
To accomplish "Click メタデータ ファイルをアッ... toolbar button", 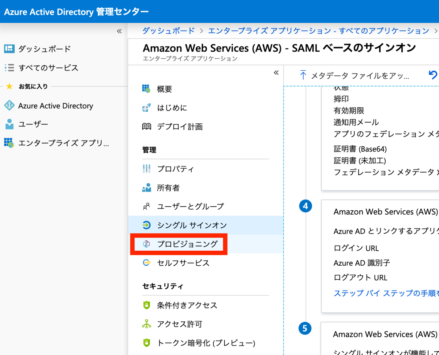I will pyautogui.click(x=354, y=75).
